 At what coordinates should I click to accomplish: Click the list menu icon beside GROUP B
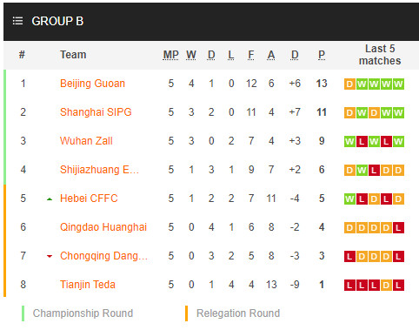17,21
